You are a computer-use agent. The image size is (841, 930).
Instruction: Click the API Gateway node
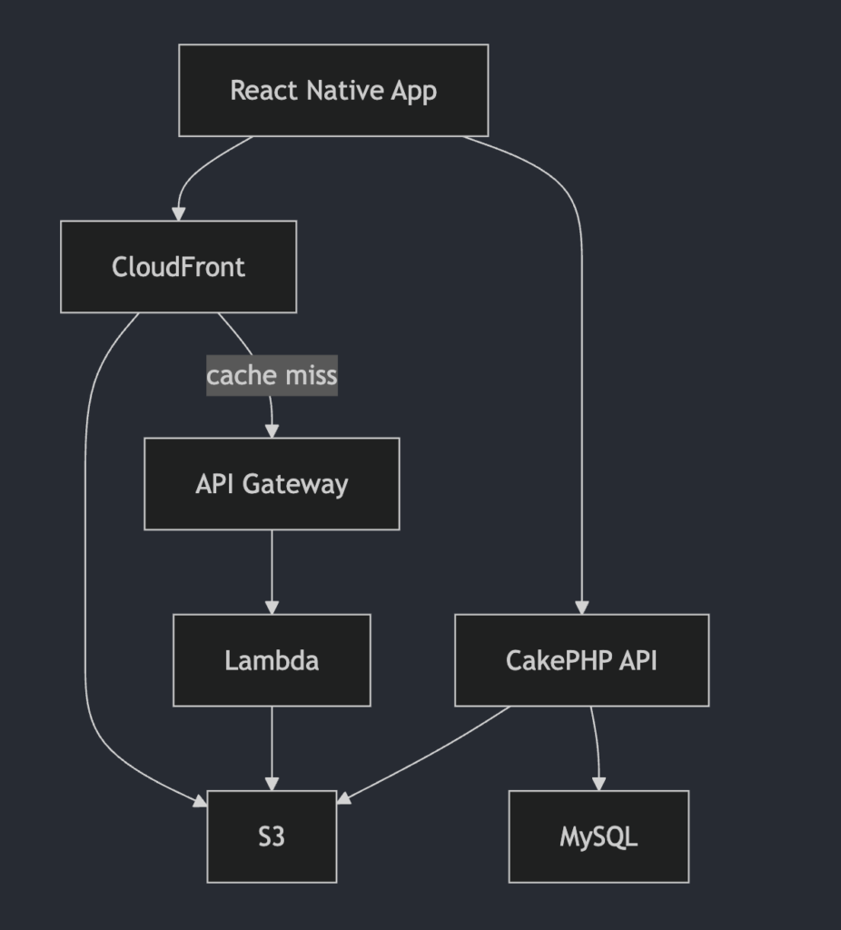[x=272, y=483]
